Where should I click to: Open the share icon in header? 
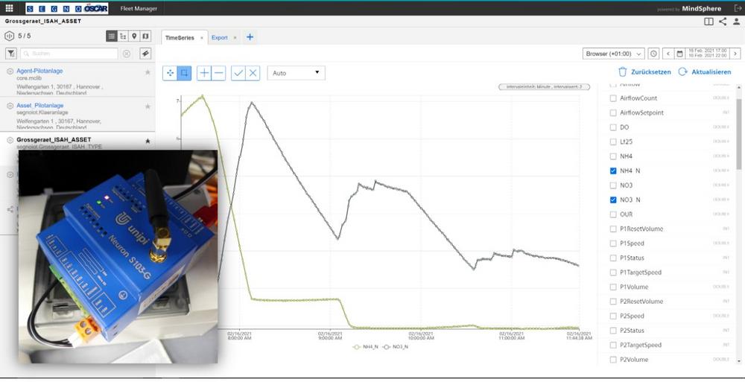coord(722,22)
